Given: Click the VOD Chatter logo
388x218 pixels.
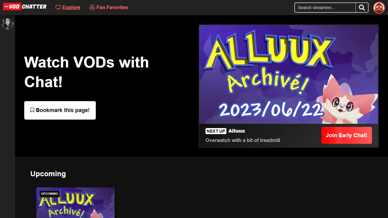Looking at the screenshot, I should coord(25,7).
